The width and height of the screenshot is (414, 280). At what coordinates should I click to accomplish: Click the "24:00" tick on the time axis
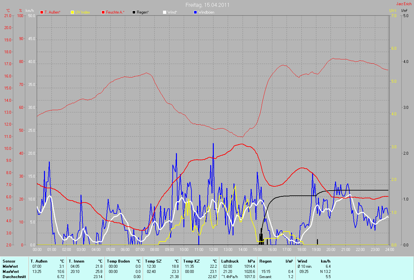[389, 250]
